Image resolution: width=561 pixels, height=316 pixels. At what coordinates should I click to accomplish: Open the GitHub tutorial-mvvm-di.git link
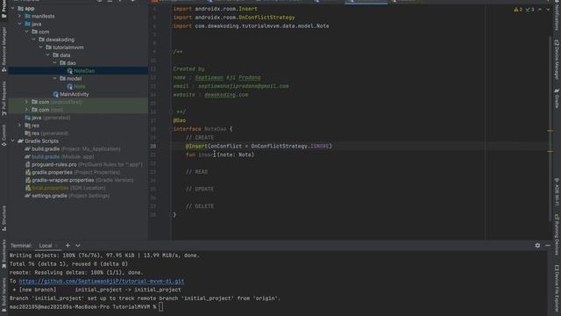point(102,281)
